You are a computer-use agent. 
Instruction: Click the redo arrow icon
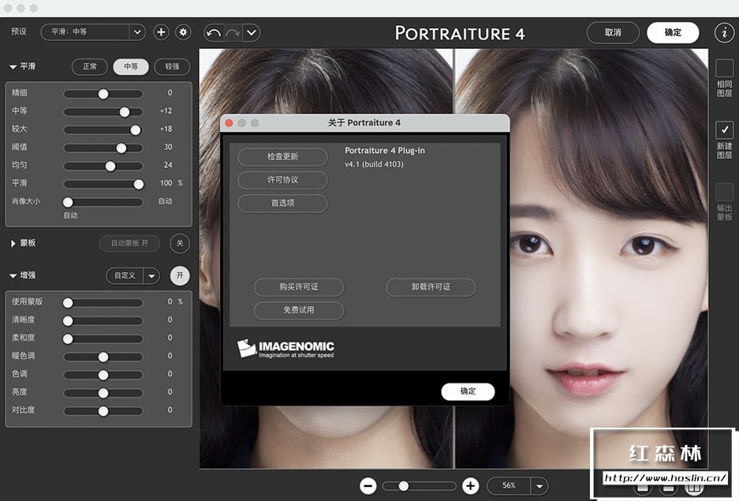tap(233, 32)
